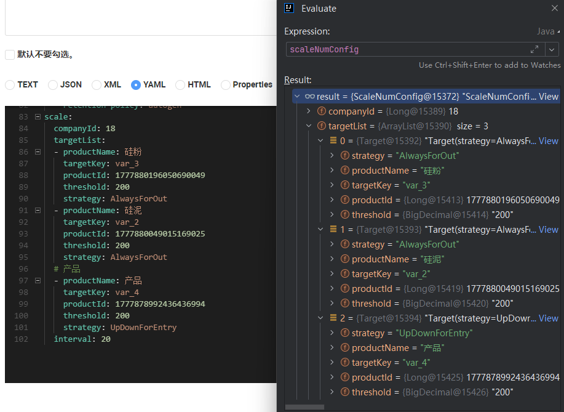Select the JSON format radio button
This screenshot has height=412, width=564.
[52, 84]
